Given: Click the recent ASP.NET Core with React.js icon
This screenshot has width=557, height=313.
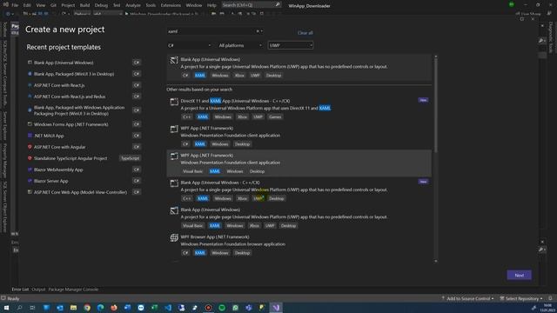Looking at the screenshot, I should tap(30, 85).
